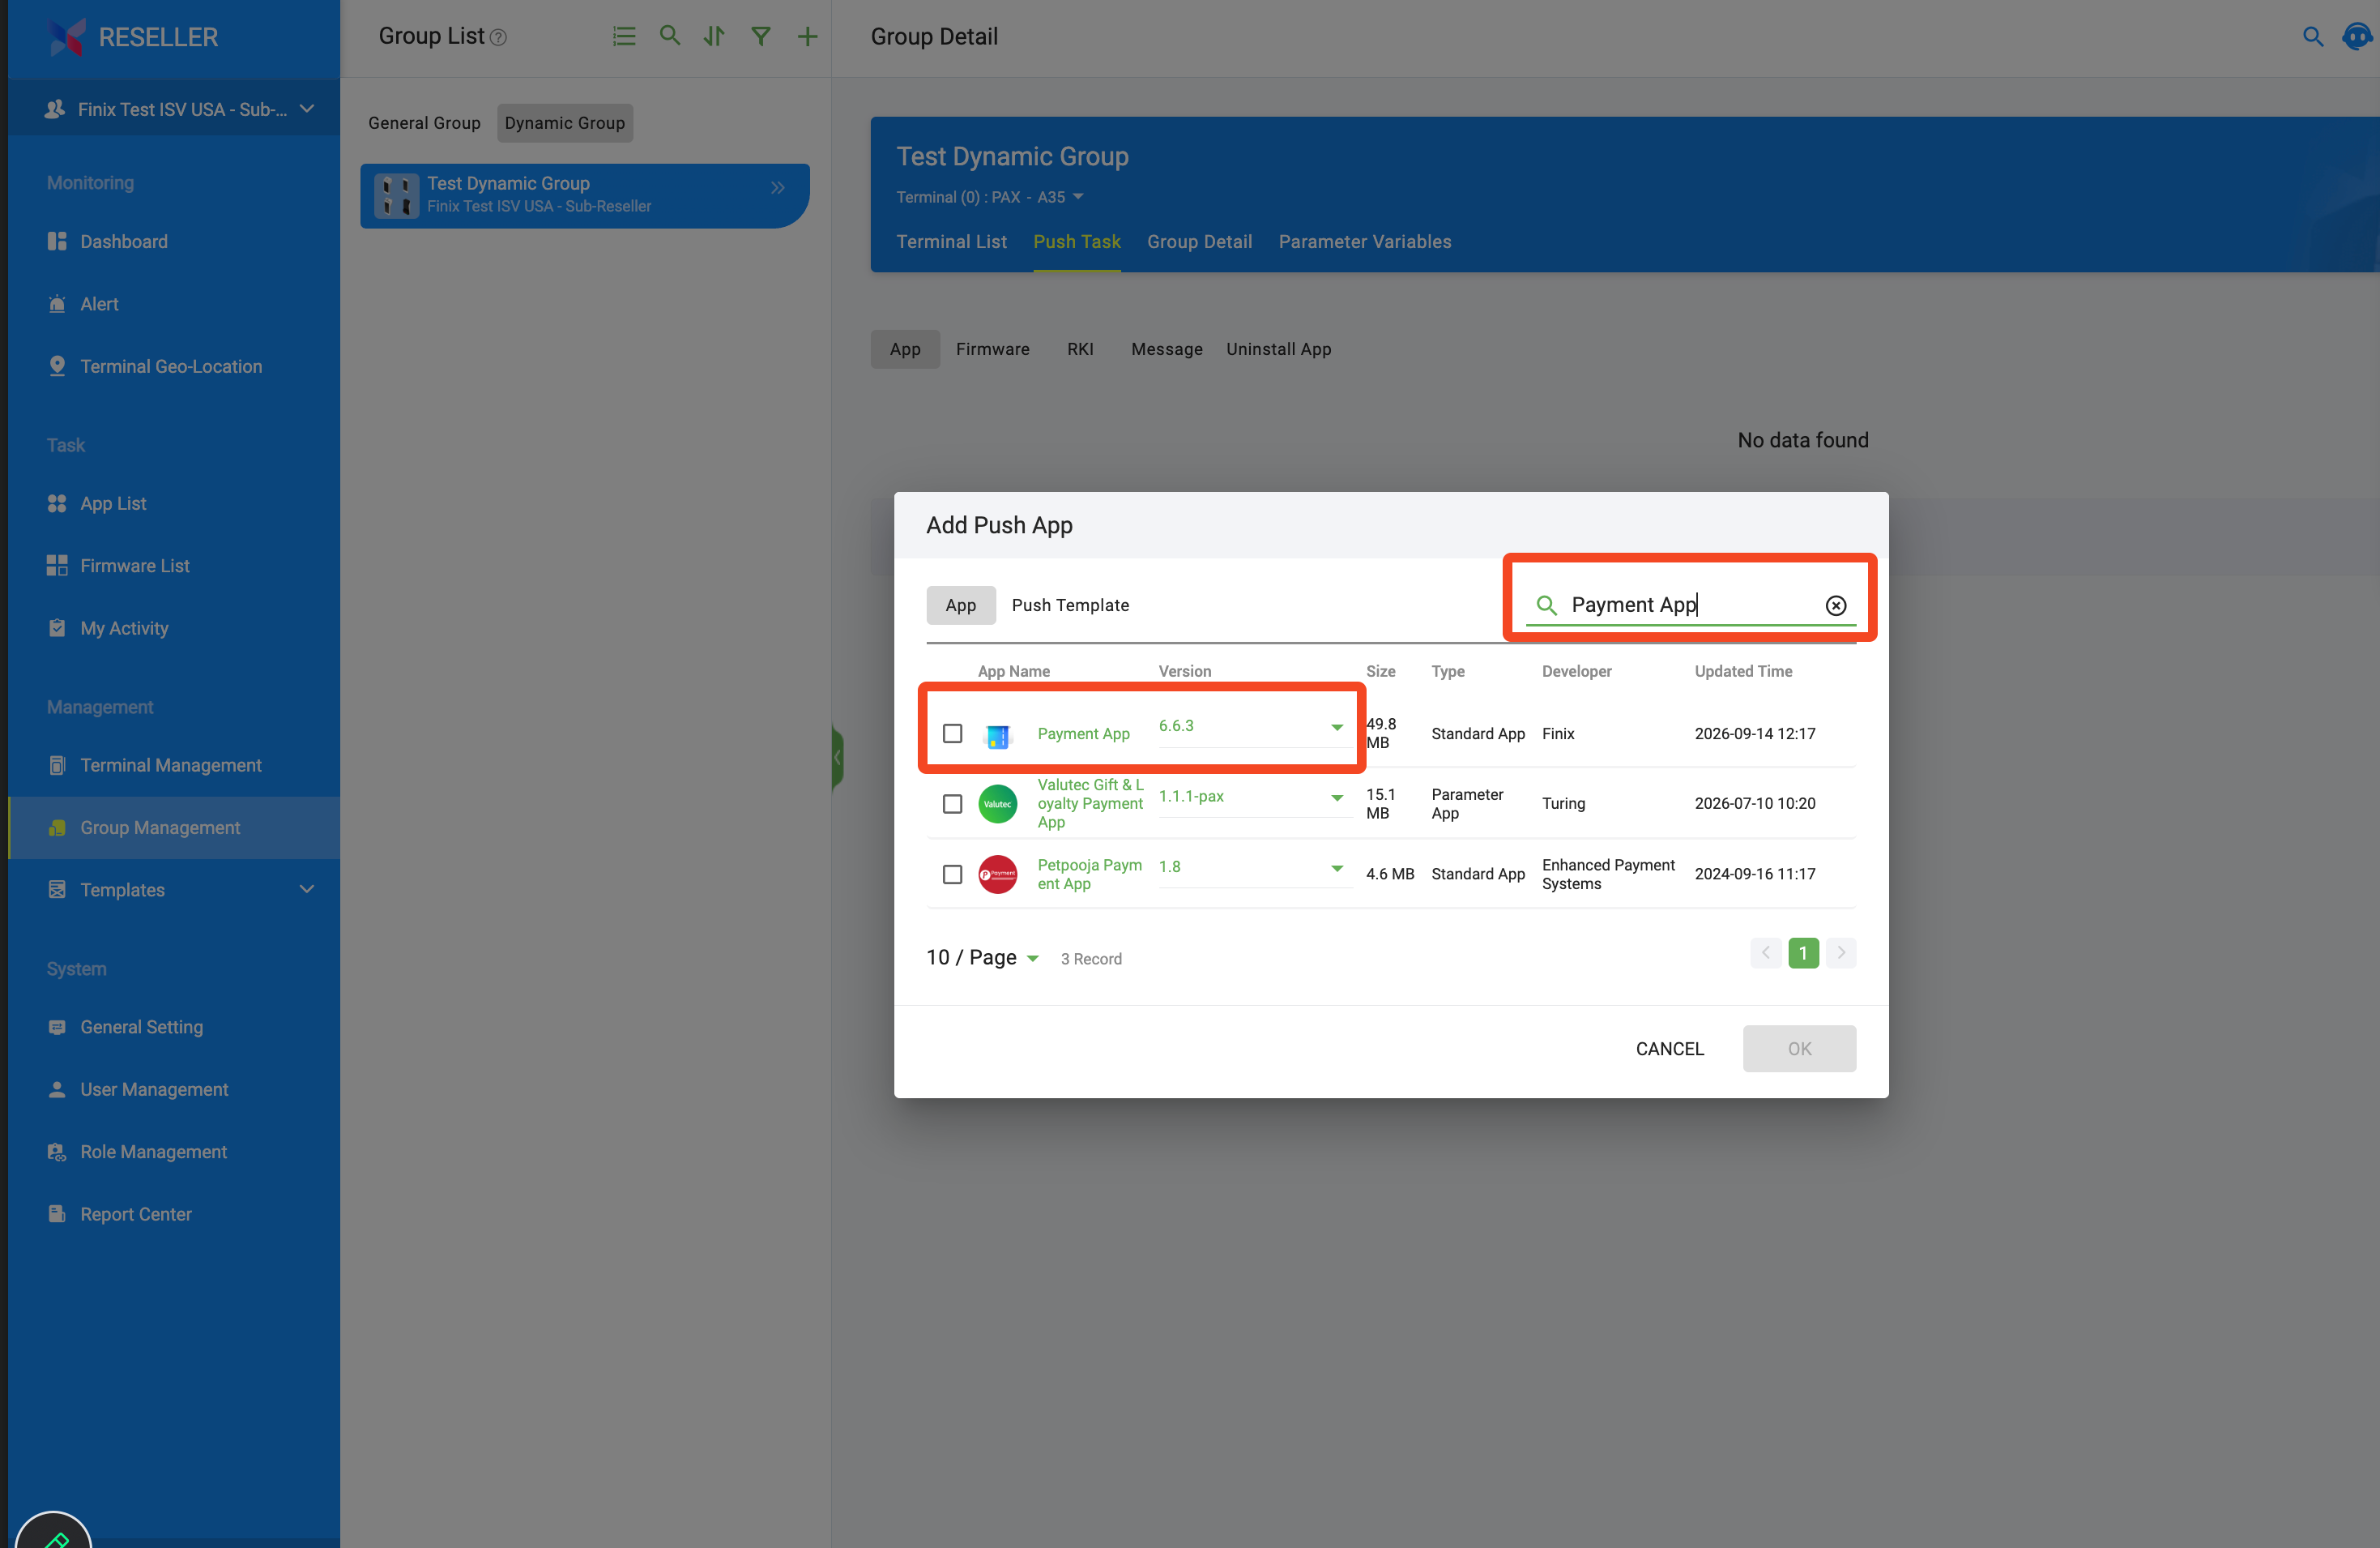Image resolution: width=2380 pixels, height=1548 pixels.
Task: Collapse the group list panel handle
Action: (837, 758)
